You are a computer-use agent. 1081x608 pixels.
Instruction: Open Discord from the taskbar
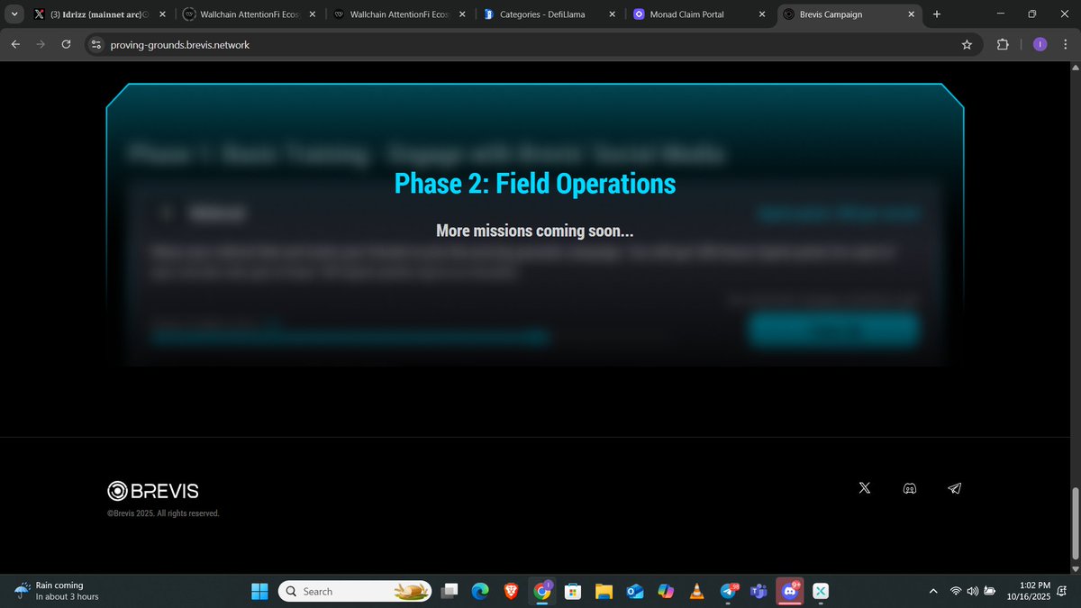click(790, 591)
